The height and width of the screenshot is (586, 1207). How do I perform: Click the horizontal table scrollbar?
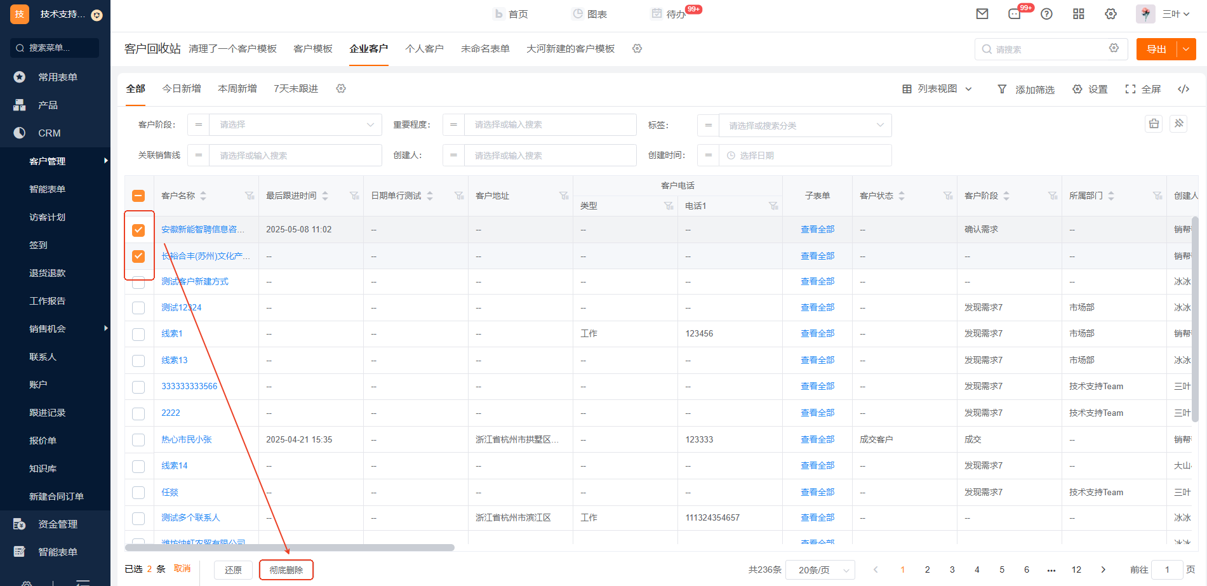coord(290,547)
